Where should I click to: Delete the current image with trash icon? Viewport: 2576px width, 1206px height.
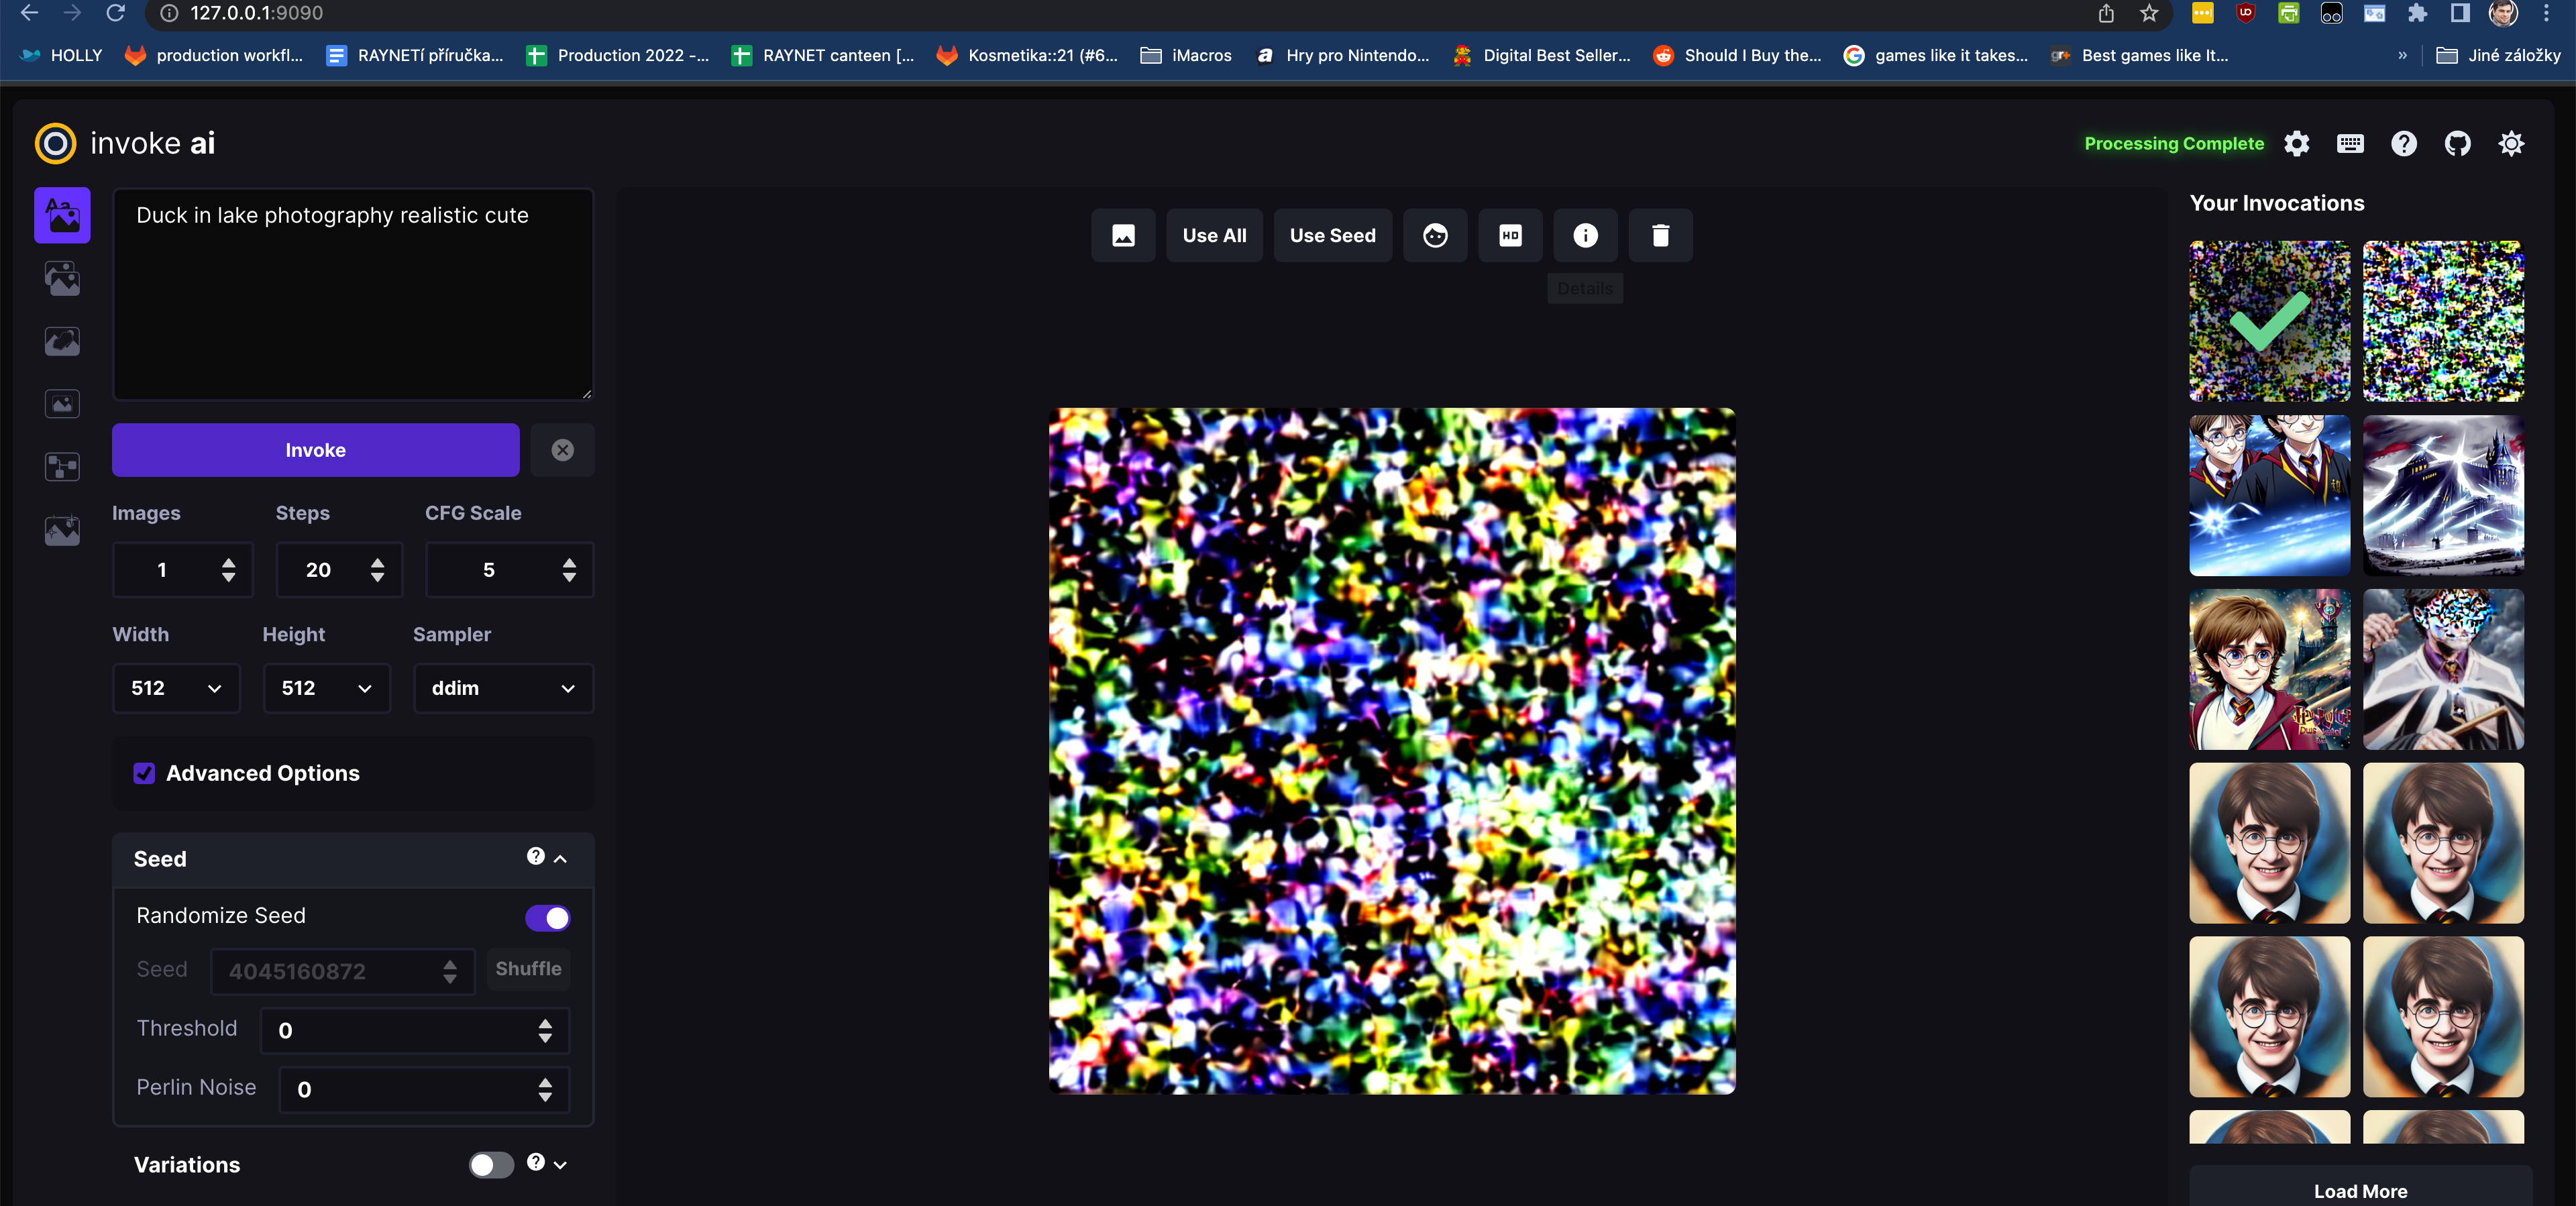pos(1660,235)
